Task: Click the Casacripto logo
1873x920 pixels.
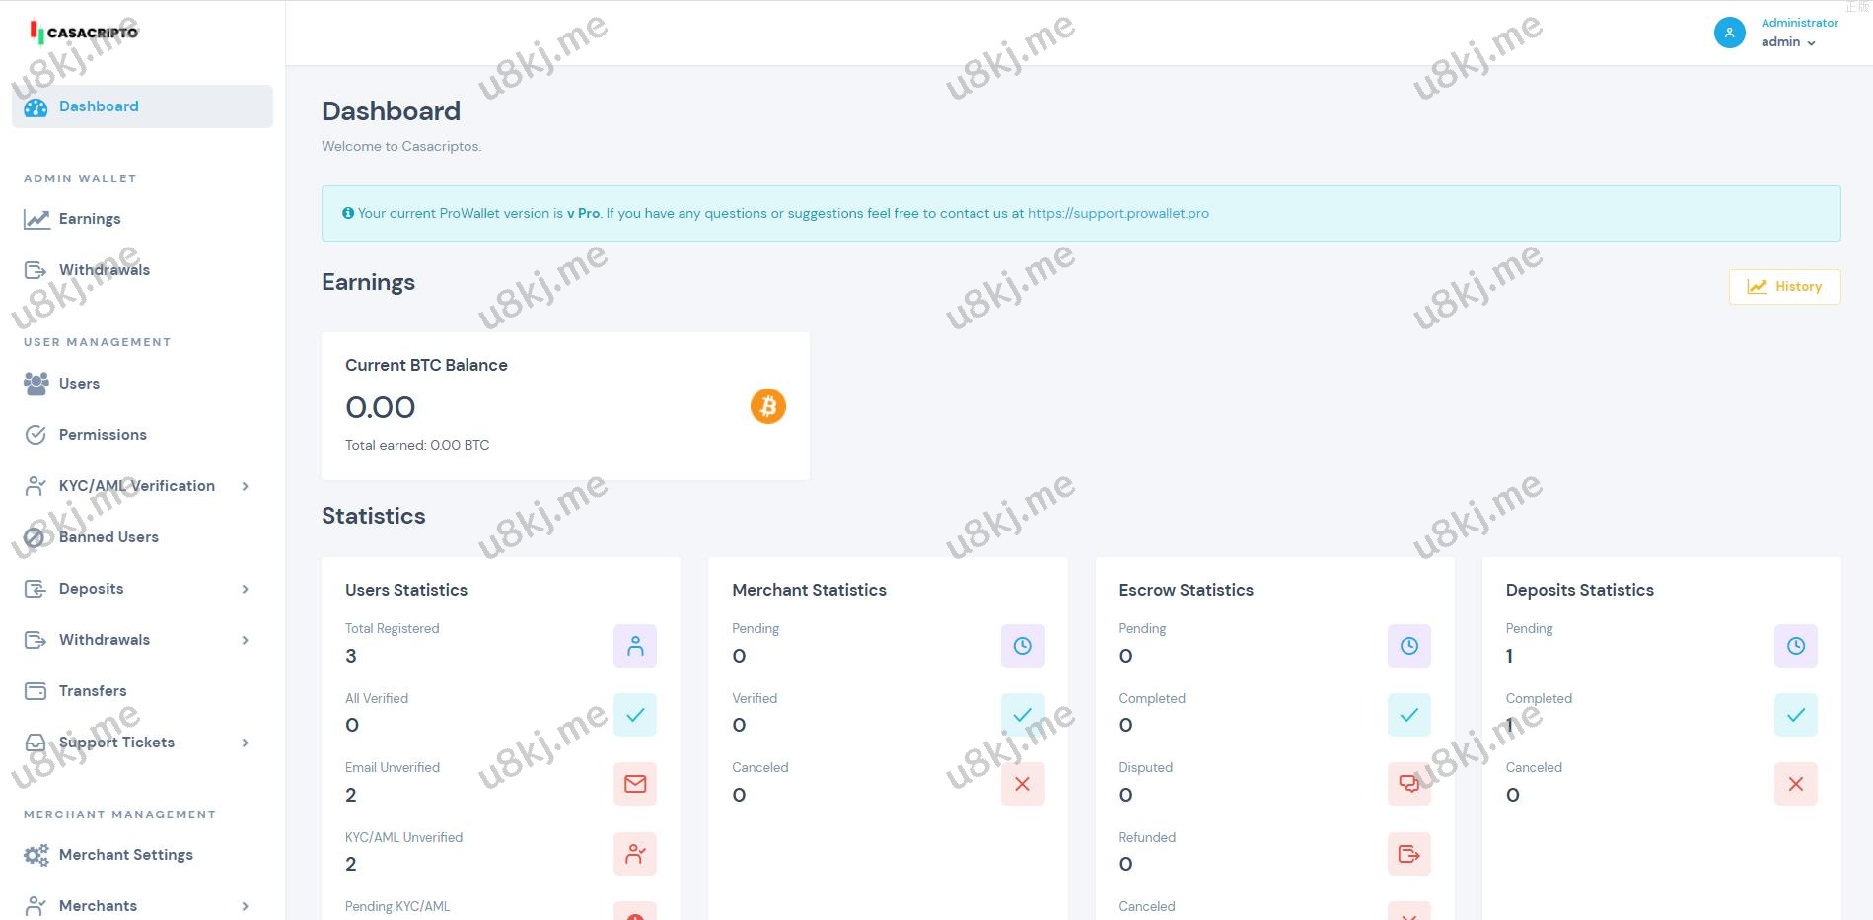Action: click(x=85, y=33)
